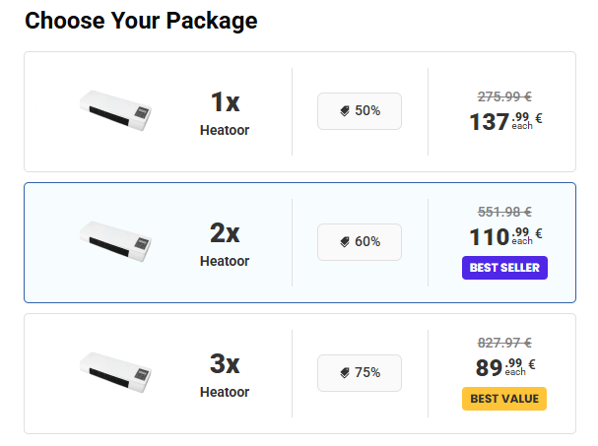
Task: Click the 110.99 € each price
Action: point(504,236)
